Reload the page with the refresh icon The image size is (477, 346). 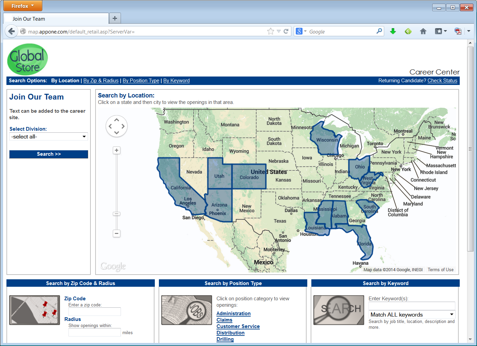click(x=286, y=31)
